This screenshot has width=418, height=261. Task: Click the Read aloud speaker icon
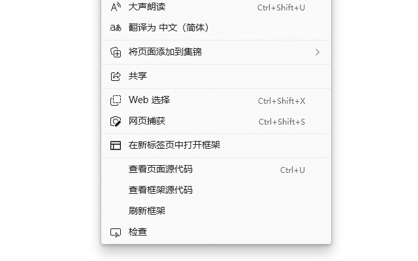coord(116,7)
